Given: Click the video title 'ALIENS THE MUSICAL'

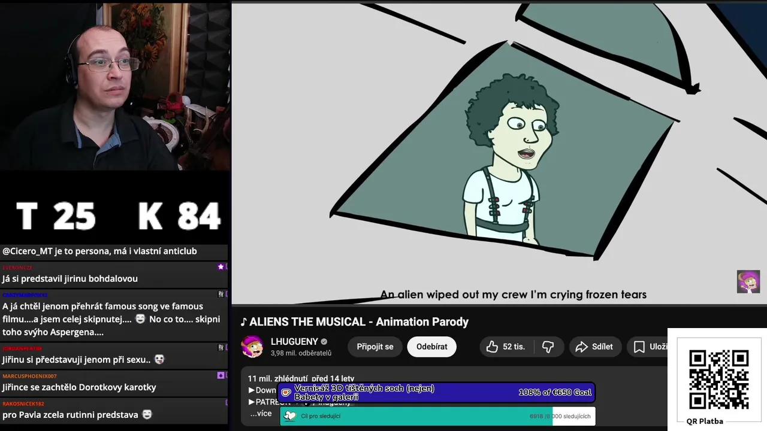Looking at the screenshot, I should pos(355,322).
